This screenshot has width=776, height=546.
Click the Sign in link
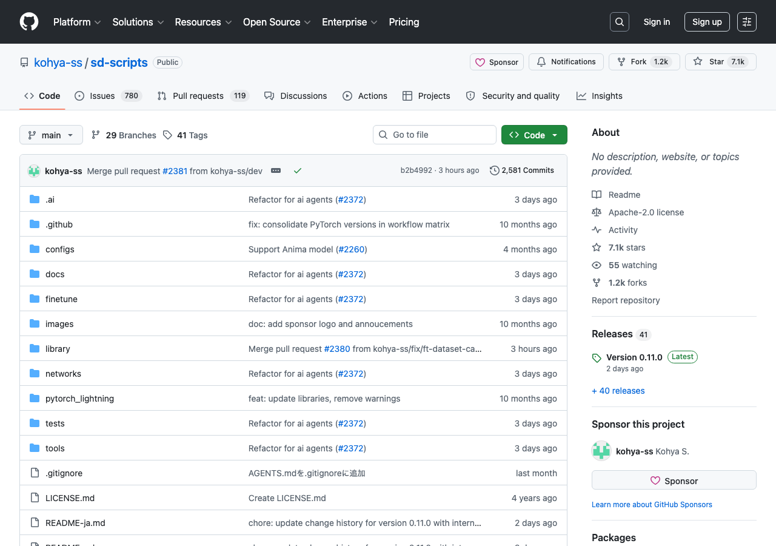(657, 22)
